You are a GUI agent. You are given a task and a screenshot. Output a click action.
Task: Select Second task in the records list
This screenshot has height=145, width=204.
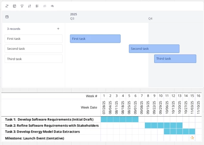tap(33, 49)
